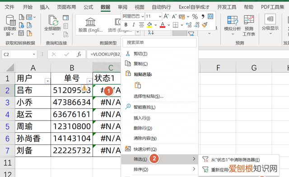Apply Percent Style from mini toolbar
This screenshot has width=289, height=177.
pyautogui.click(x=195, y=17)
